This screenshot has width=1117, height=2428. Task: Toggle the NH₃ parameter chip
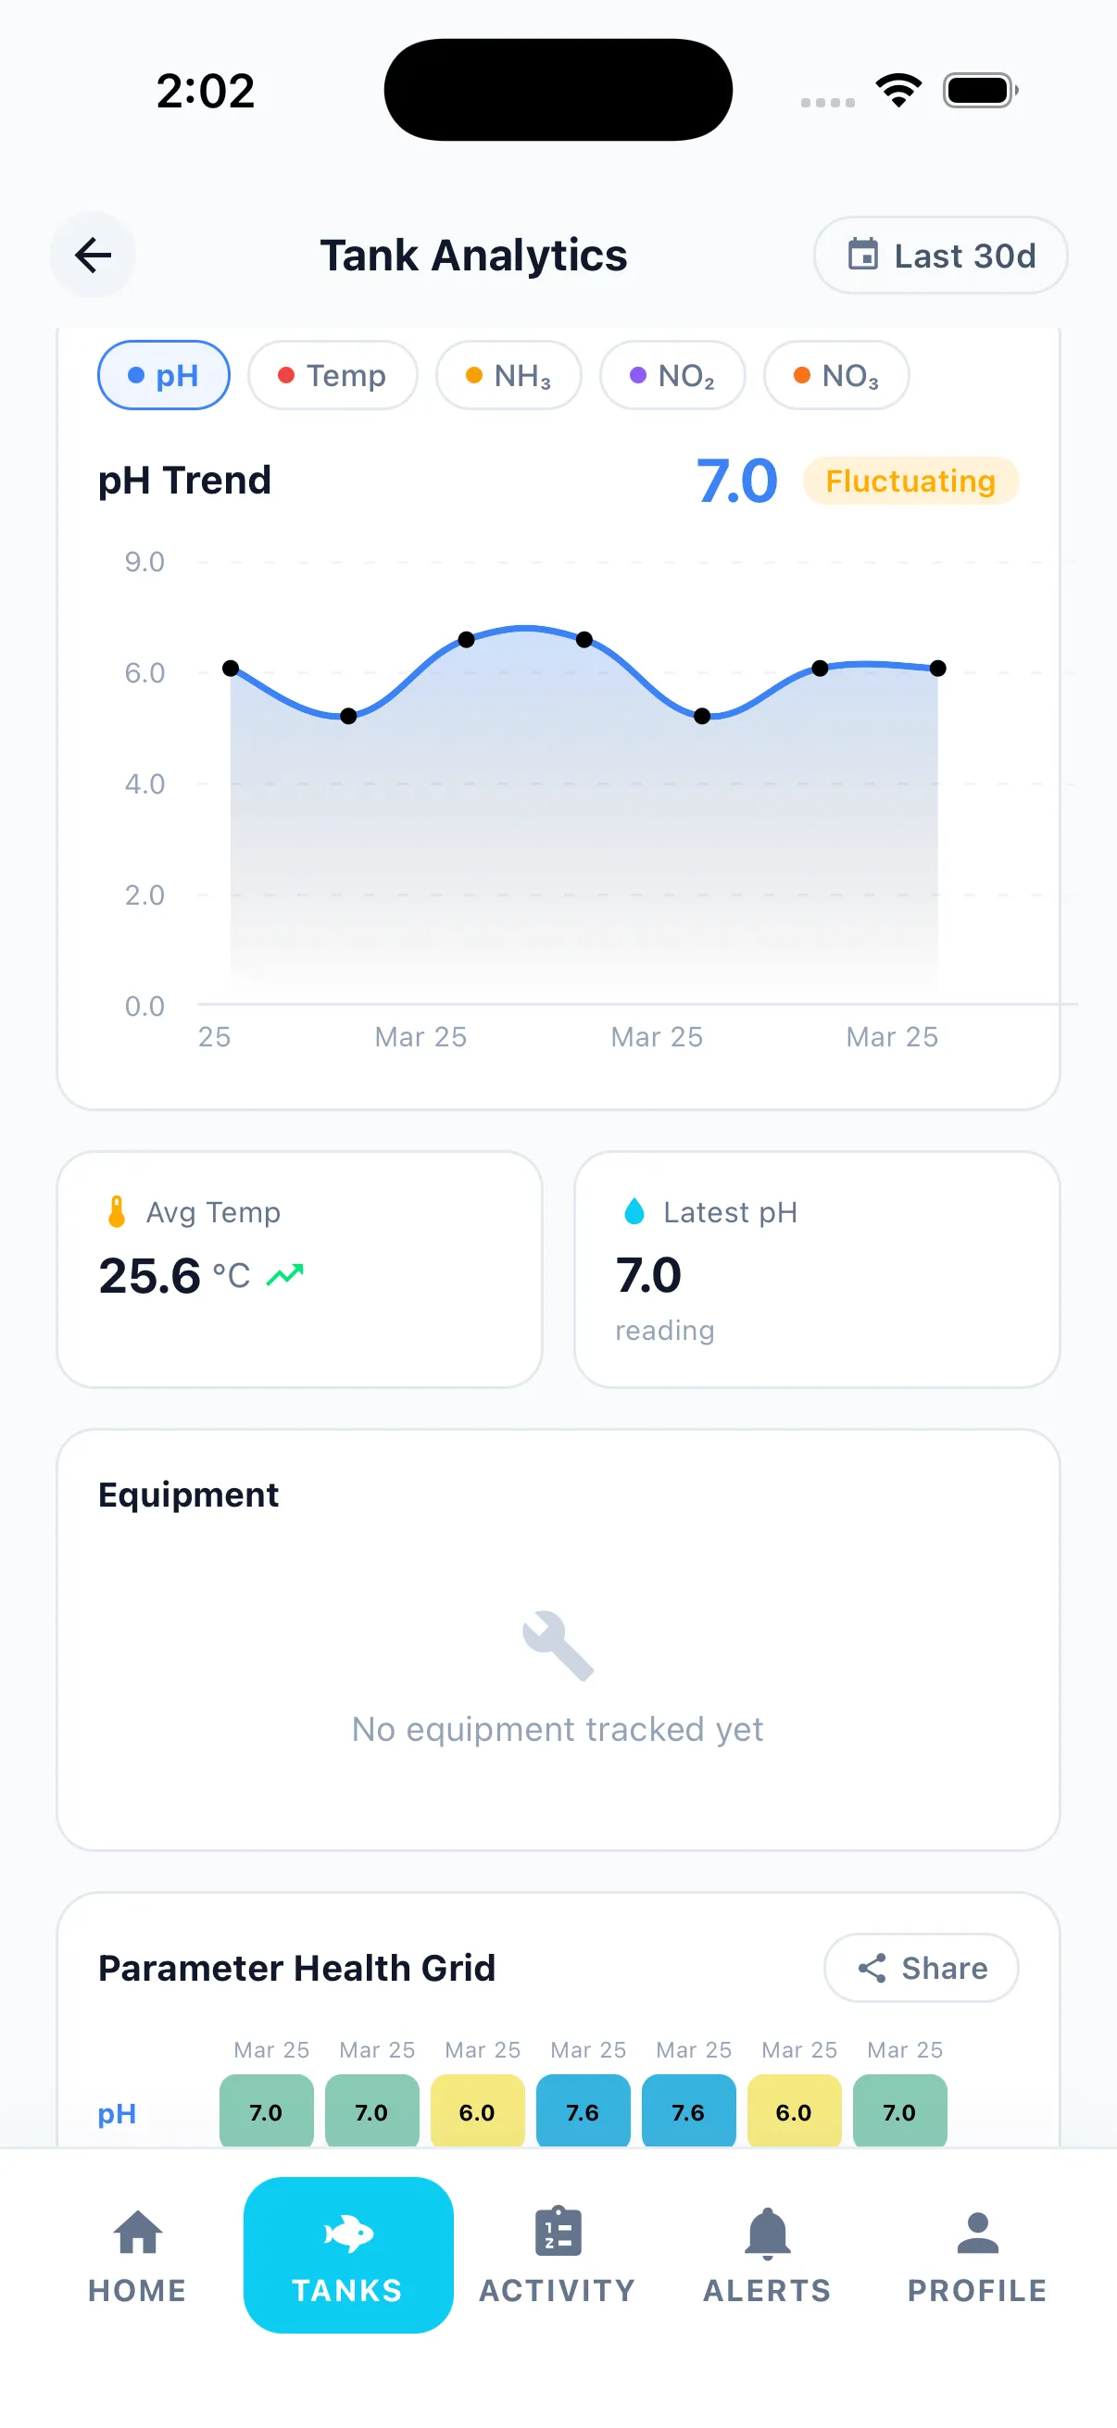click(508, 375)
